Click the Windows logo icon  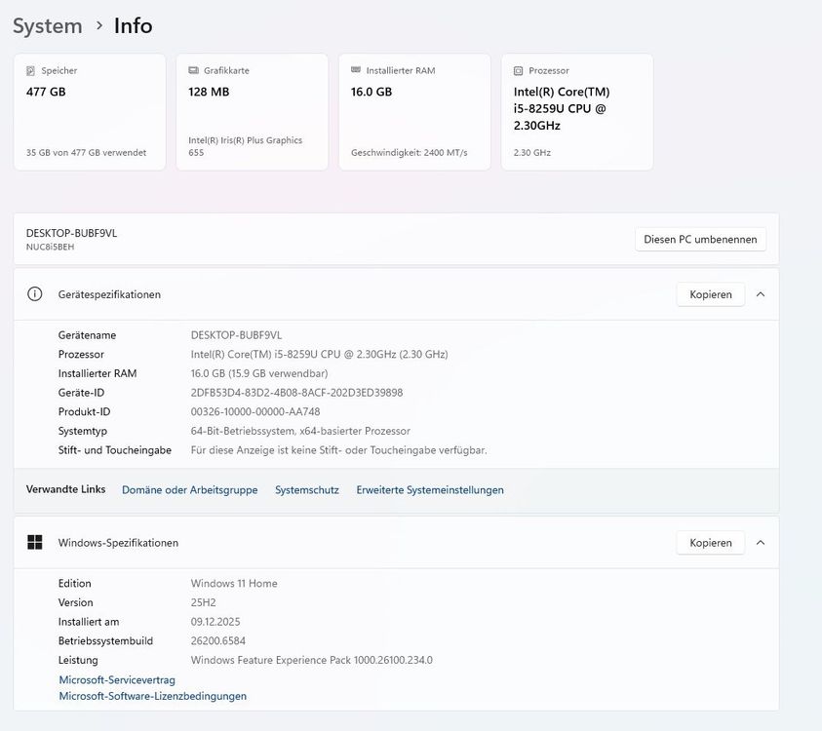[35, 543]
